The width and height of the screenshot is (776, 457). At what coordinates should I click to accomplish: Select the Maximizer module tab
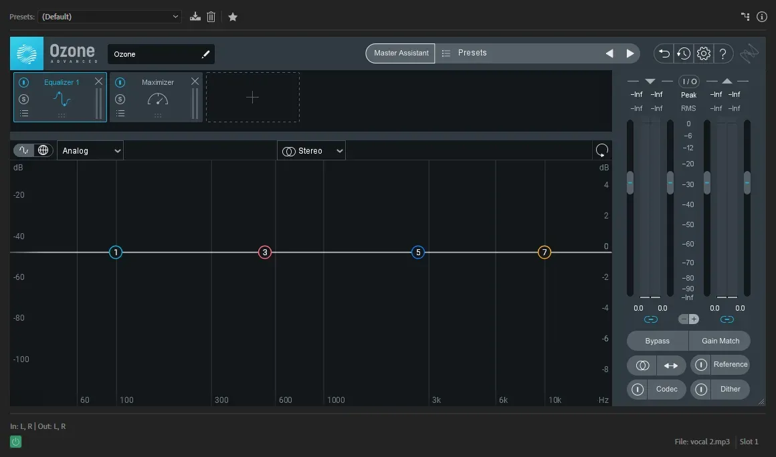156,98
